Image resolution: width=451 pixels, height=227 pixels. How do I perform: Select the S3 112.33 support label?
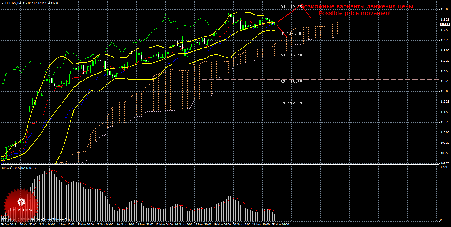tap(291, 103)
